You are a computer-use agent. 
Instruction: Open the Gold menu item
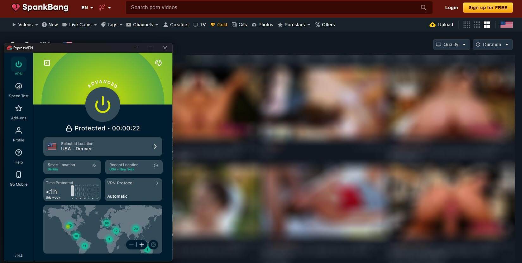point(219,25)
